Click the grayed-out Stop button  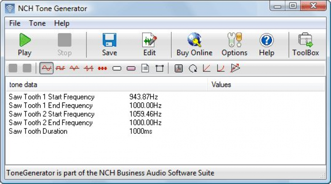(64, 44)
